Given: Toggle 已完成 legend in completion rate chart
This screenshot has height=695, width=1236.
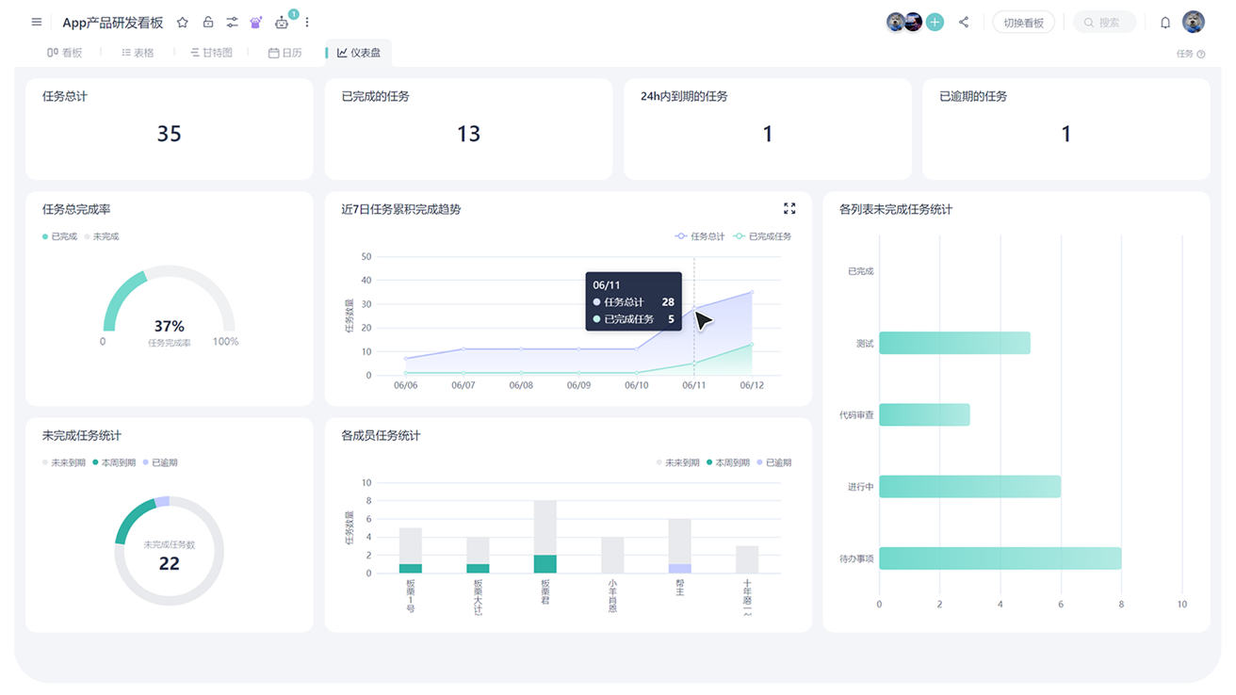Looking at the screenshot, I should (59, 236).
